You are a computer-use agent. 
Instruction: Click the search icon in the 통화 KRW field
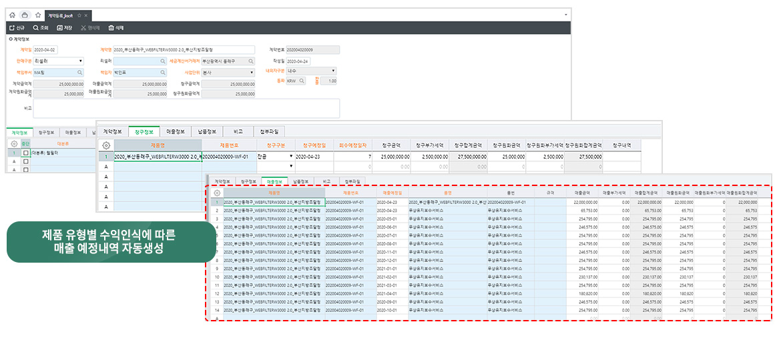(302, 81)
